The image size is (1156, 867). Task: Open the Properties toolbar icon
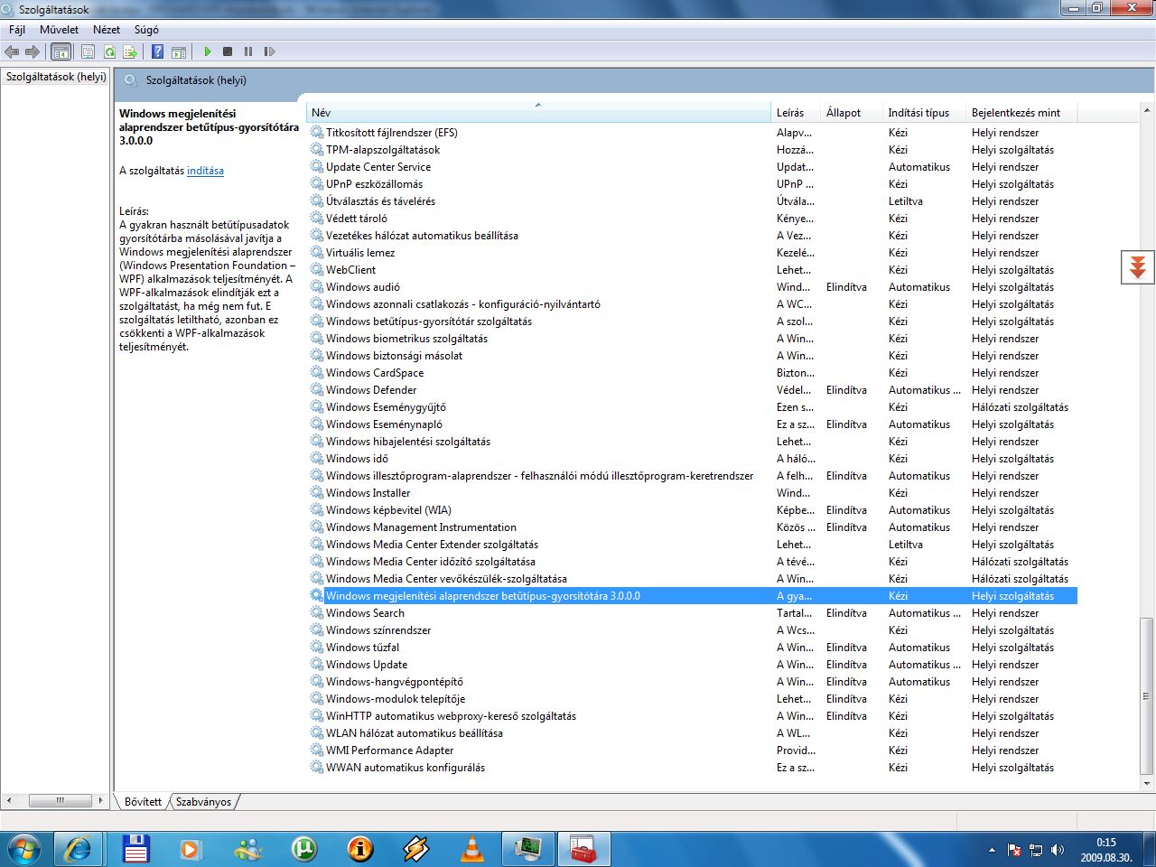coord(88,51)
